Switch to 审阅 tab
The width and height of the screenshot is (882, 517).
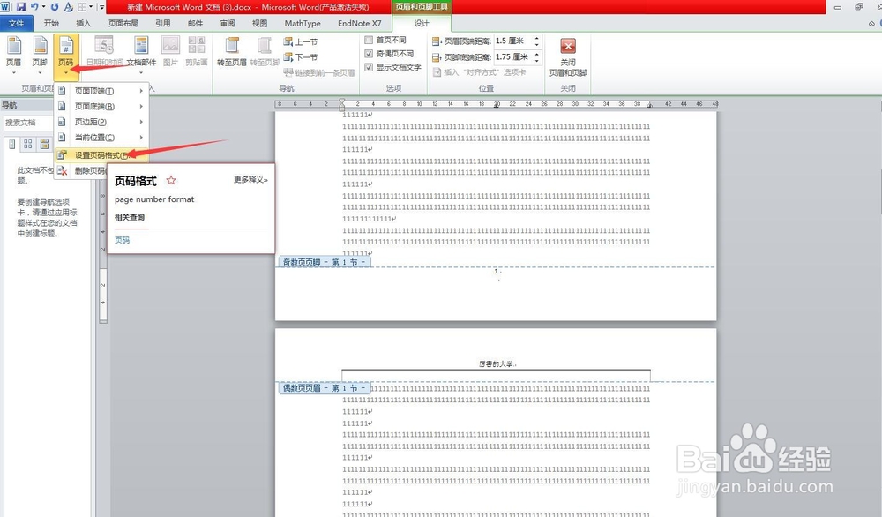coord(228,23)
